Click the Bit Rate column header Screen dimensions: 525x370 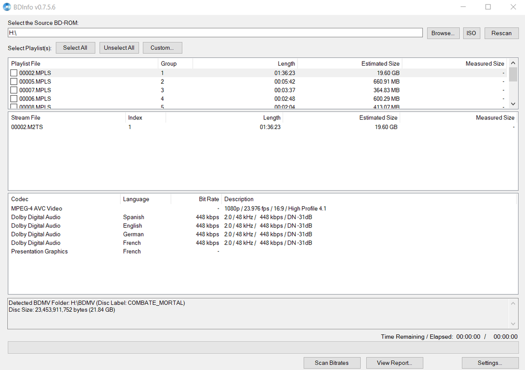click(196, 199)
